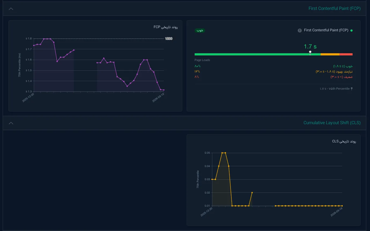
Task: Open the help question-mark icon beside First Contentful Paint
Action: [x=300, y=31]
